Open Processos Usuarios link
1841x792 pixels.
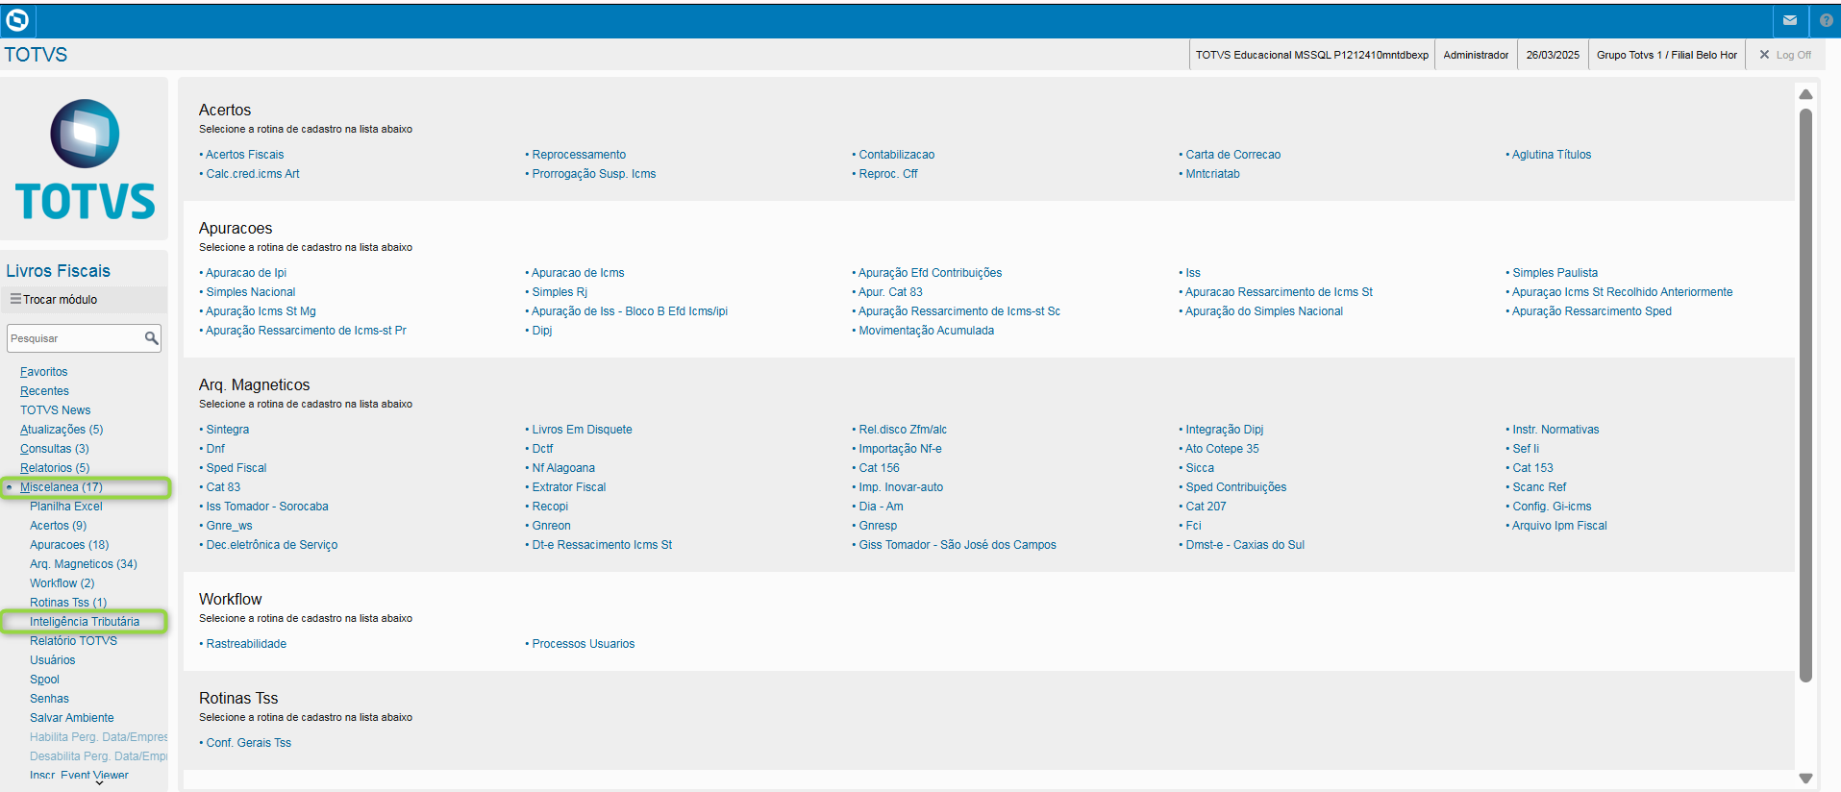coord(584,644)
